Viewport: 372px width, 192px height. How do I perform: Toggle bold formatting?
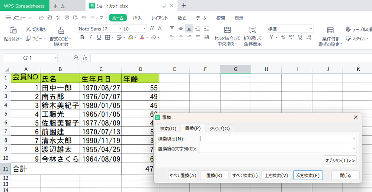click(82, 37)
